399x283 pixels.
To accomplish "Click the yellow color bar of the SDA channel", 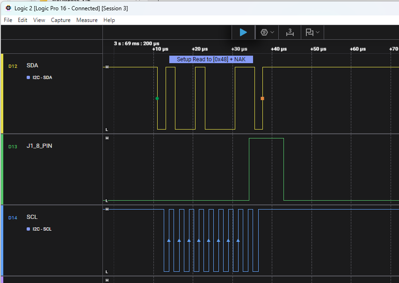I will 2,94.
